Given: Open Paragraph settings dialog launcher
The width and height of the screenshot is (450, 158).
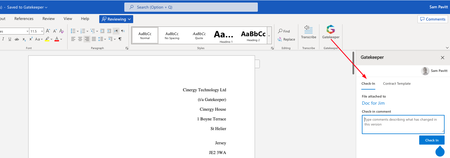Looking at the screenshot, I should pyautogui.click(x=127, y=48).
